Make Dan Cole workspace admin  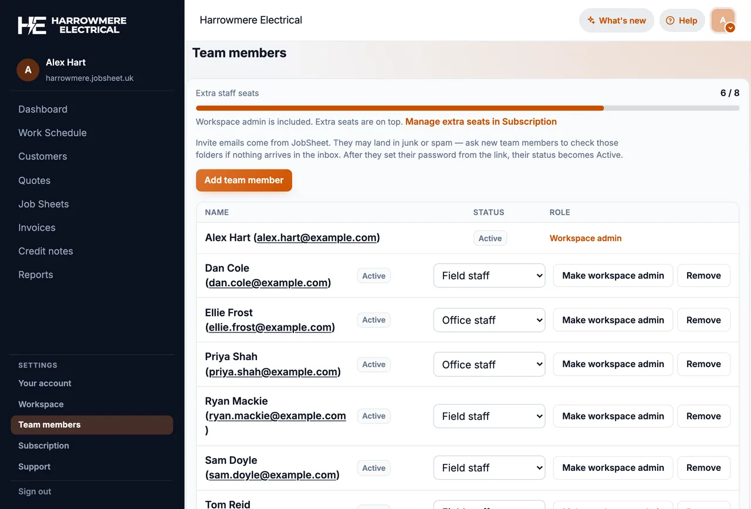point(613,276)
